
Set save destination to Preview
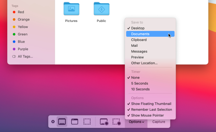[150, 57]
